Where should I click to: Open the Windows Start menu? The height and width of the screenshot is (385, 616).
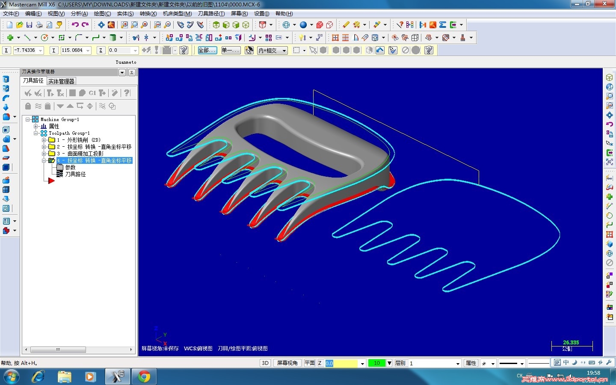(11, 377)
